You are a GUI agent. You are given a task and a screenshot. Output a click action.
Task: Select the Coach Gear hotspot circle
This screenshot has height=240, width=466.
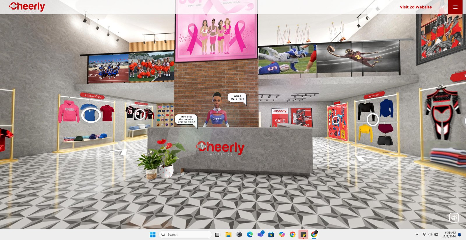click(x=91, y=115)
